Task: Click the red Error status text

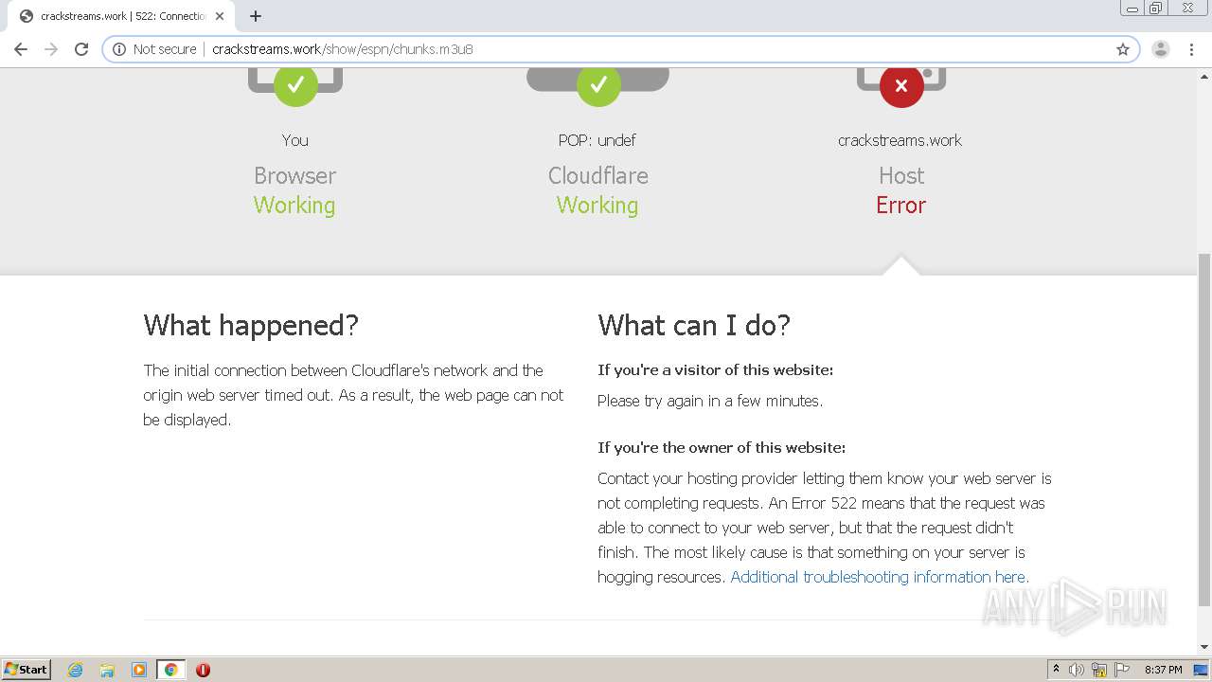Action: [900, 205]
